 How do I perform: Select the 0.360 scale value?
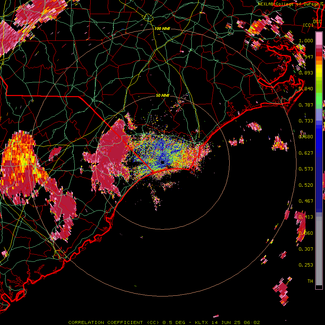pyautogui.click(x=306, y=233)
